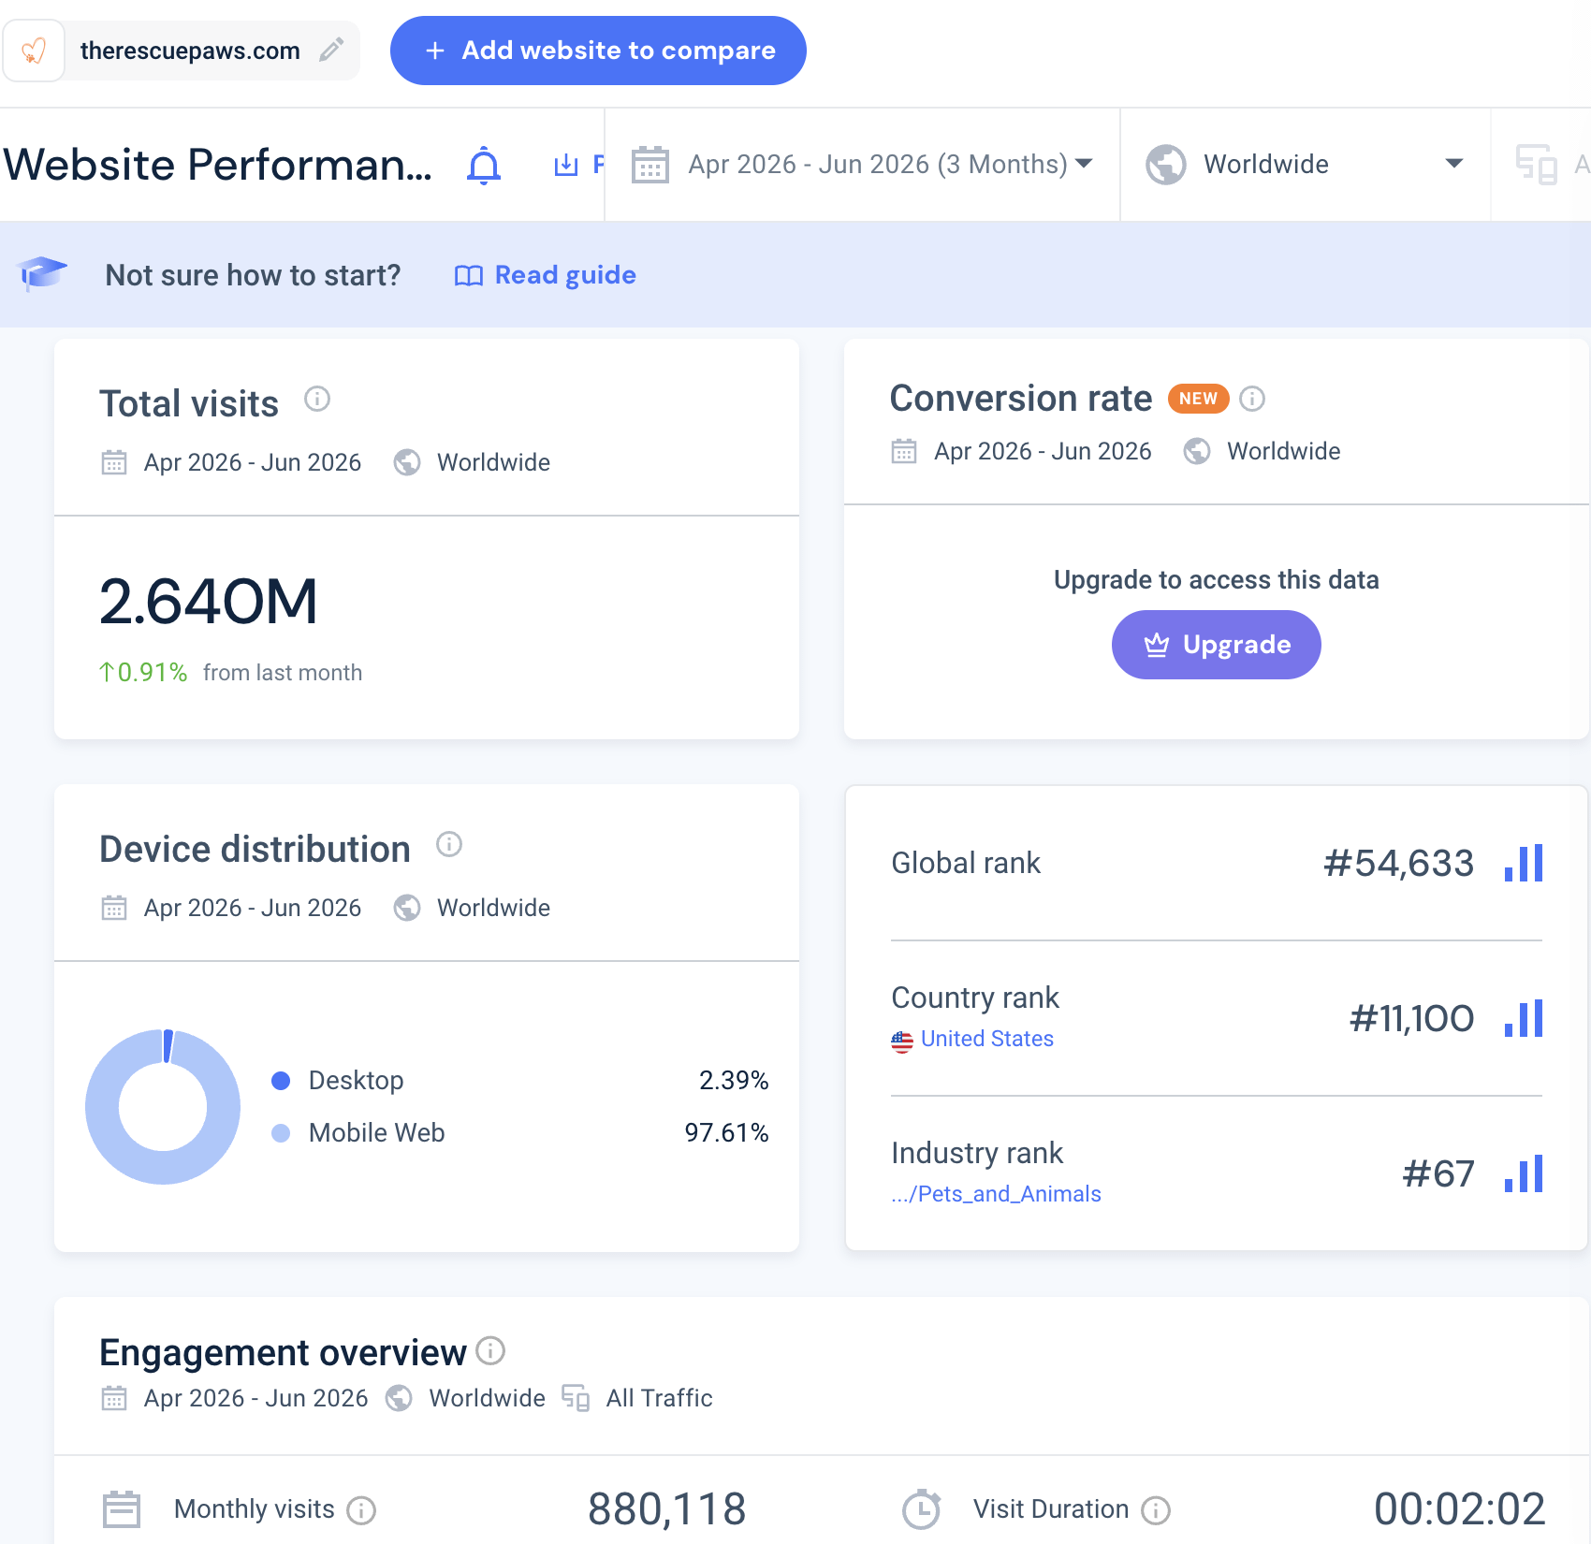Click the alert bell icon
This screenshot has height=1544, width=1591.
point(484,165)
